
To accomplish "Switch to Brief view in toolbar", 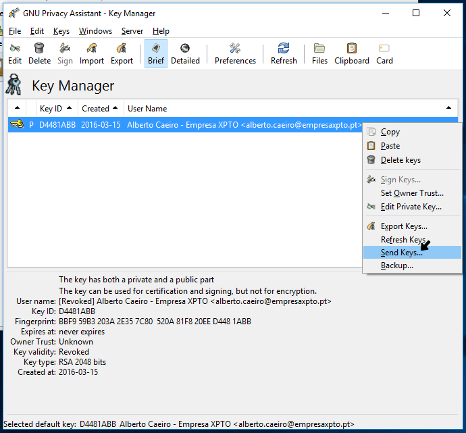I will [x=156, y=54].
